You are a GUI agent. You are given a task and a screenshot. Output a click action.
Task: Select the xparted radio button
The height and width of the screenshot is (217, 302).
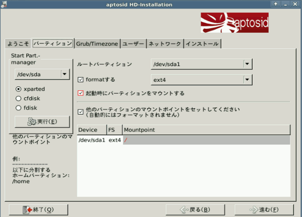pyautogui.click(x=18, y=89)
